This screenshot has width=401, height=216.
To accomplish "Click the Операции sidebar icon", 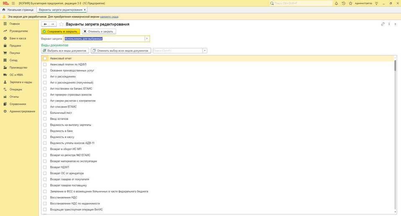I will click(x=5, y=90).
